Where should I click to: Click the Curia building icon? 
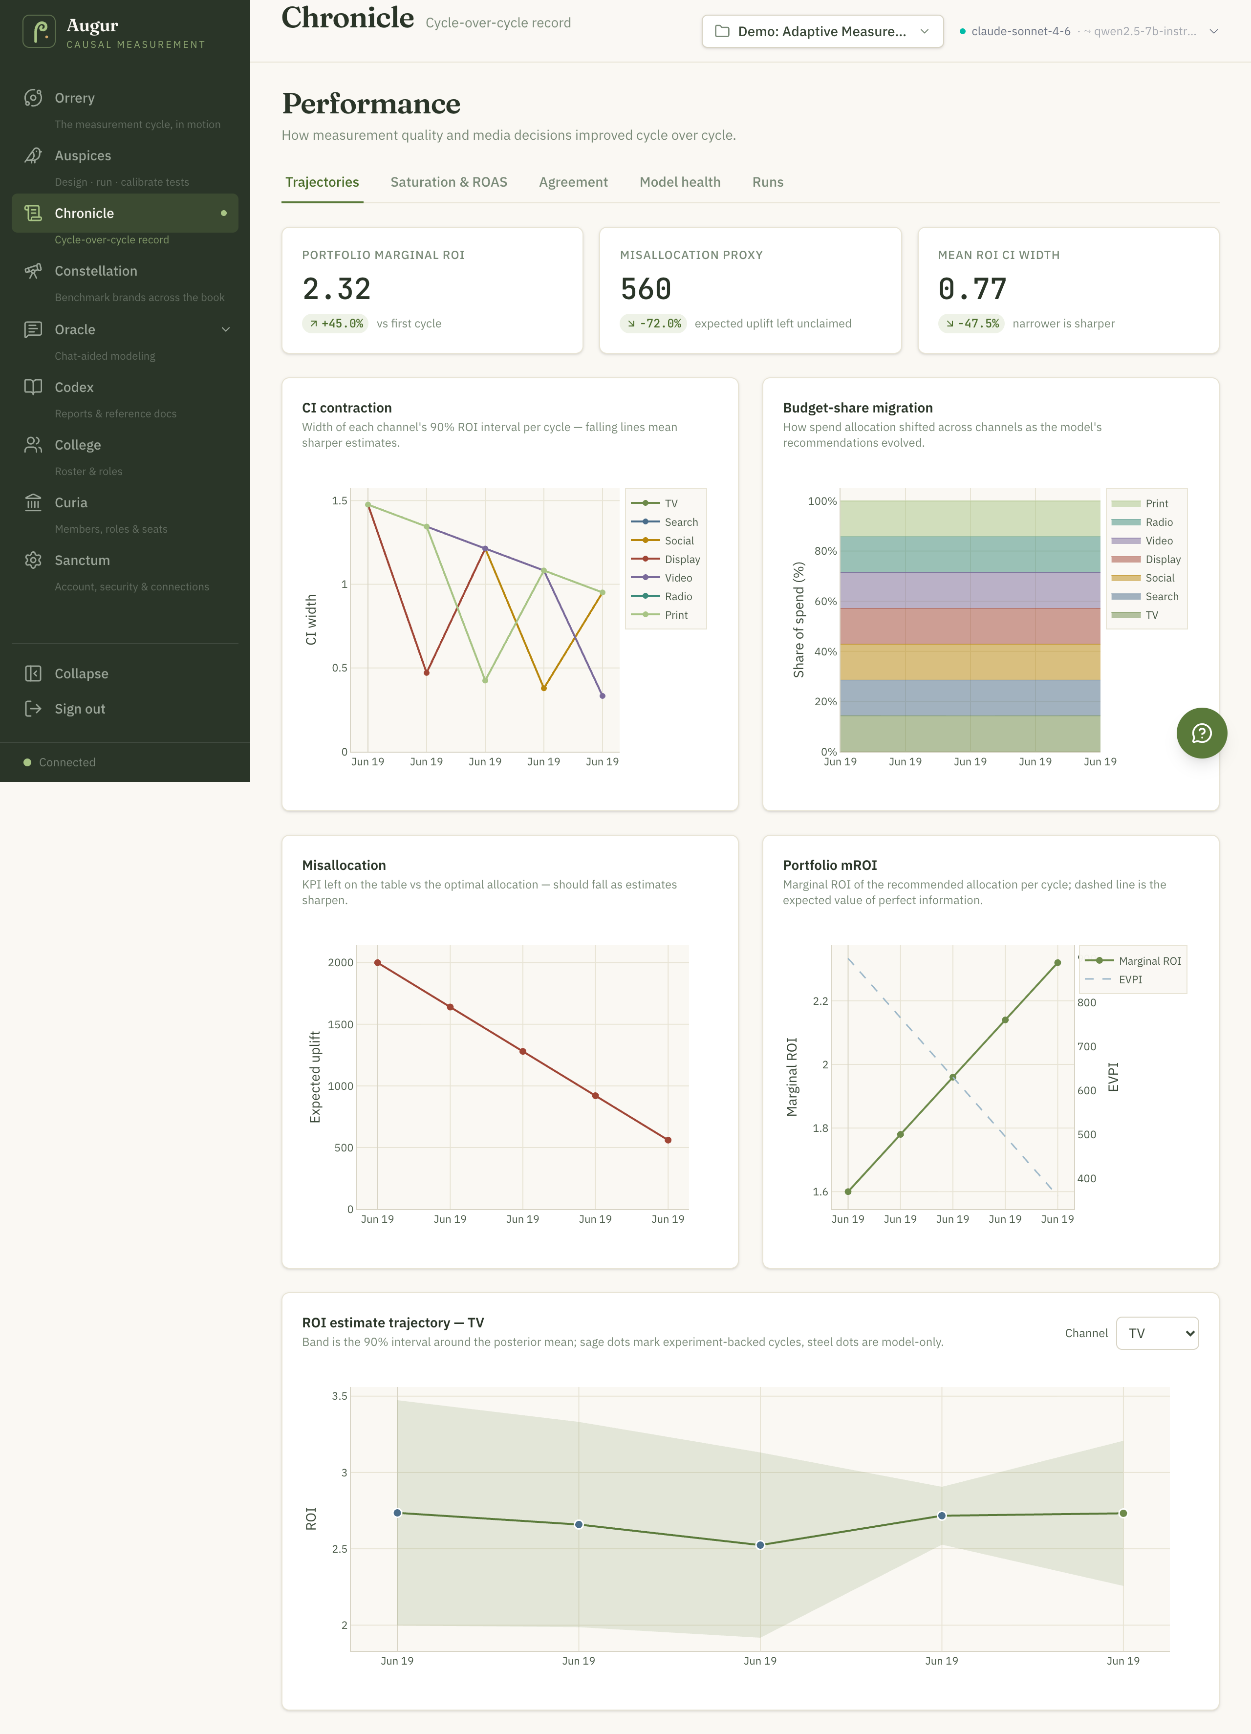(x=33, y=502)
